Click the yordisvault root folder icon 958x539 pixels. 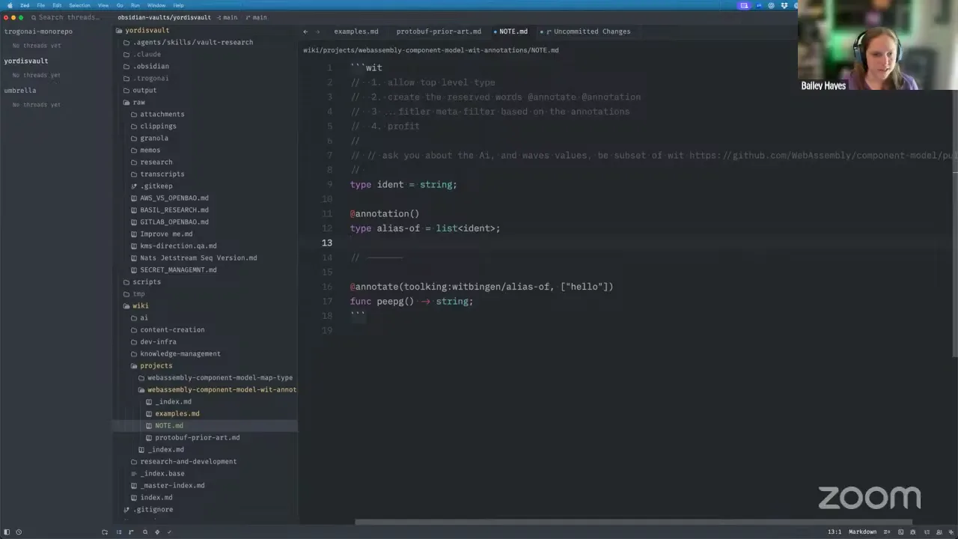[118, 31]
